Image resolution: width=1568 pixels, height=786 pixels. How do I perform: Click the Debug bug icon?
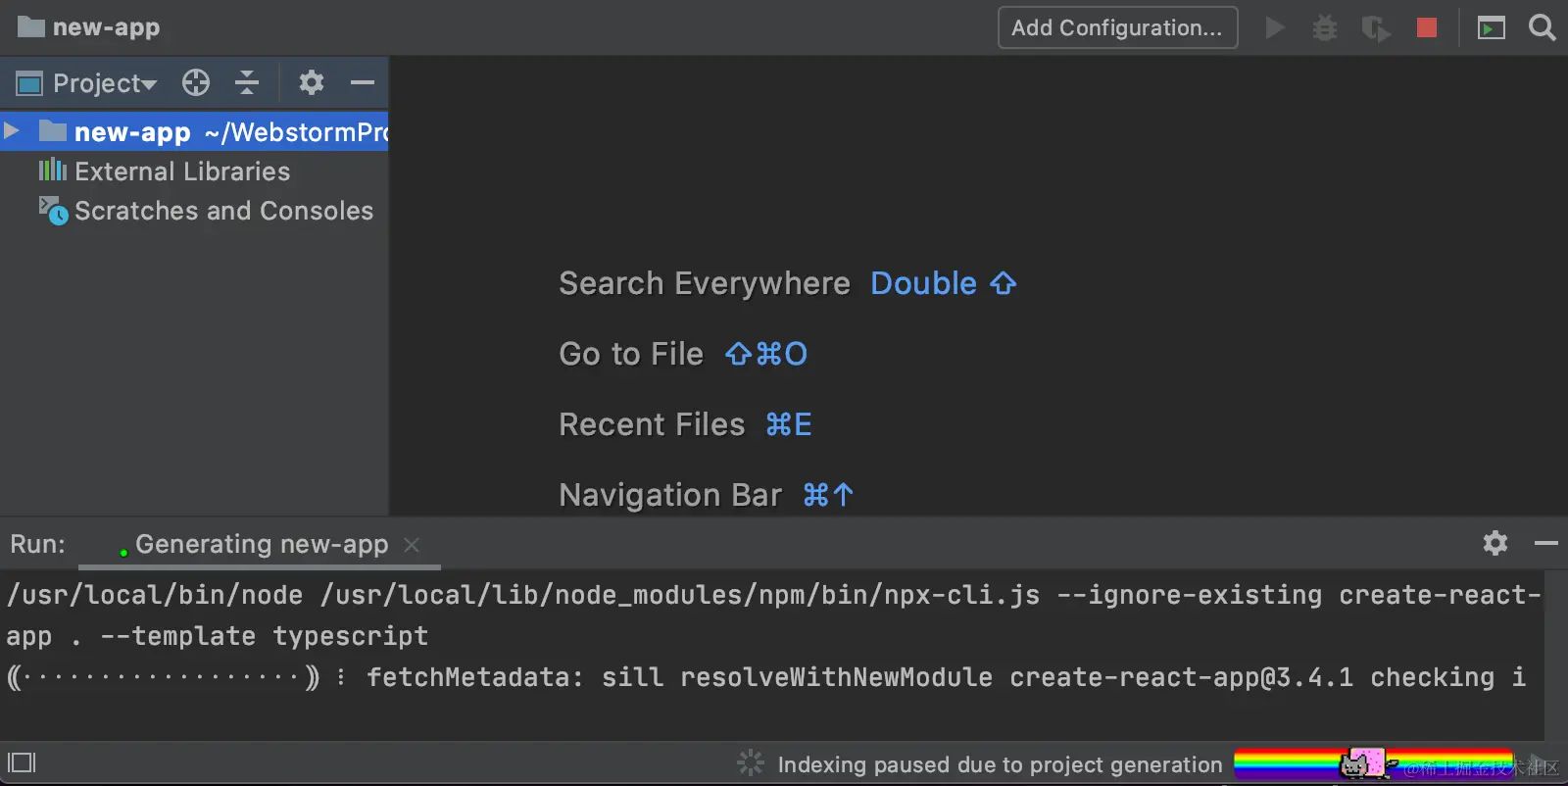point(1325,27)
